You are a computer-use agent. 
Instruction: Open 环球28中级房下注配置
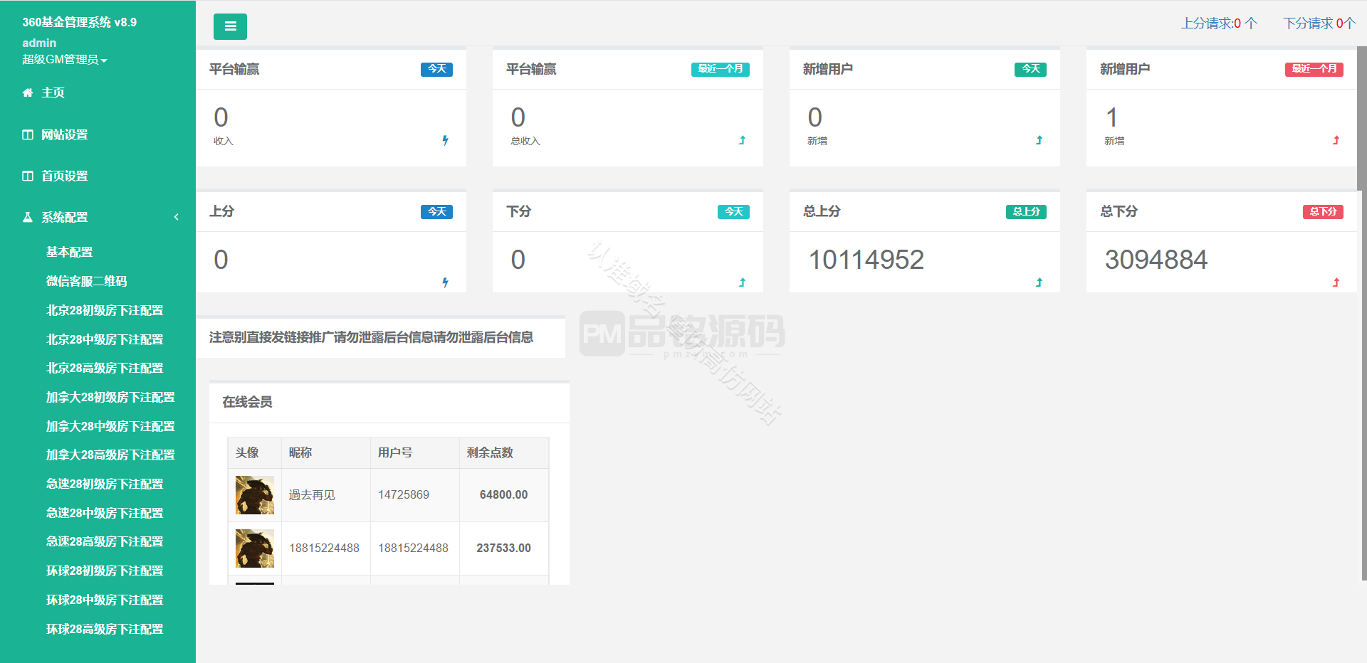(105, 600)
